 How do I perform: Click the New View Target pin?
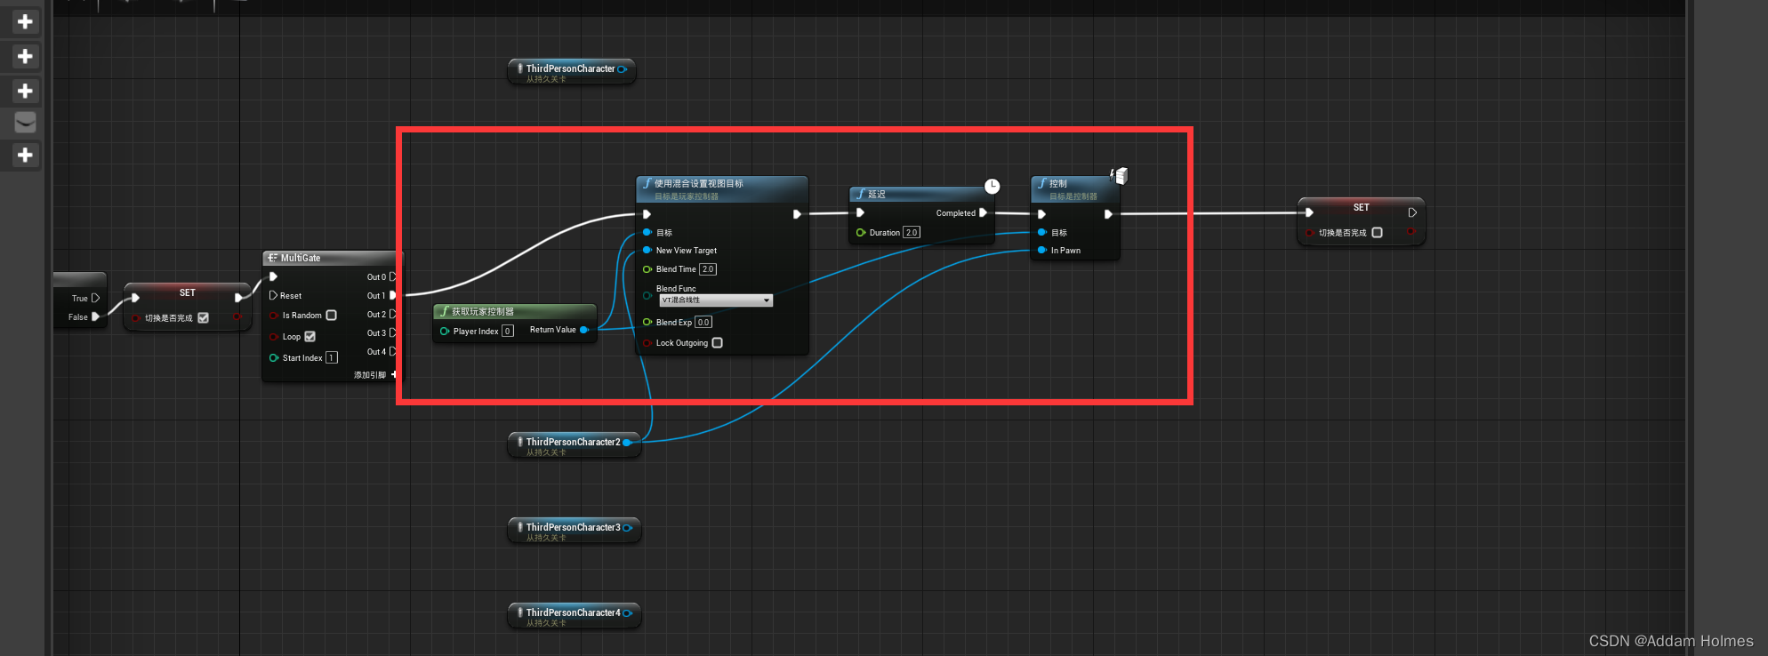pyautogui.click(x=647, y=250)
